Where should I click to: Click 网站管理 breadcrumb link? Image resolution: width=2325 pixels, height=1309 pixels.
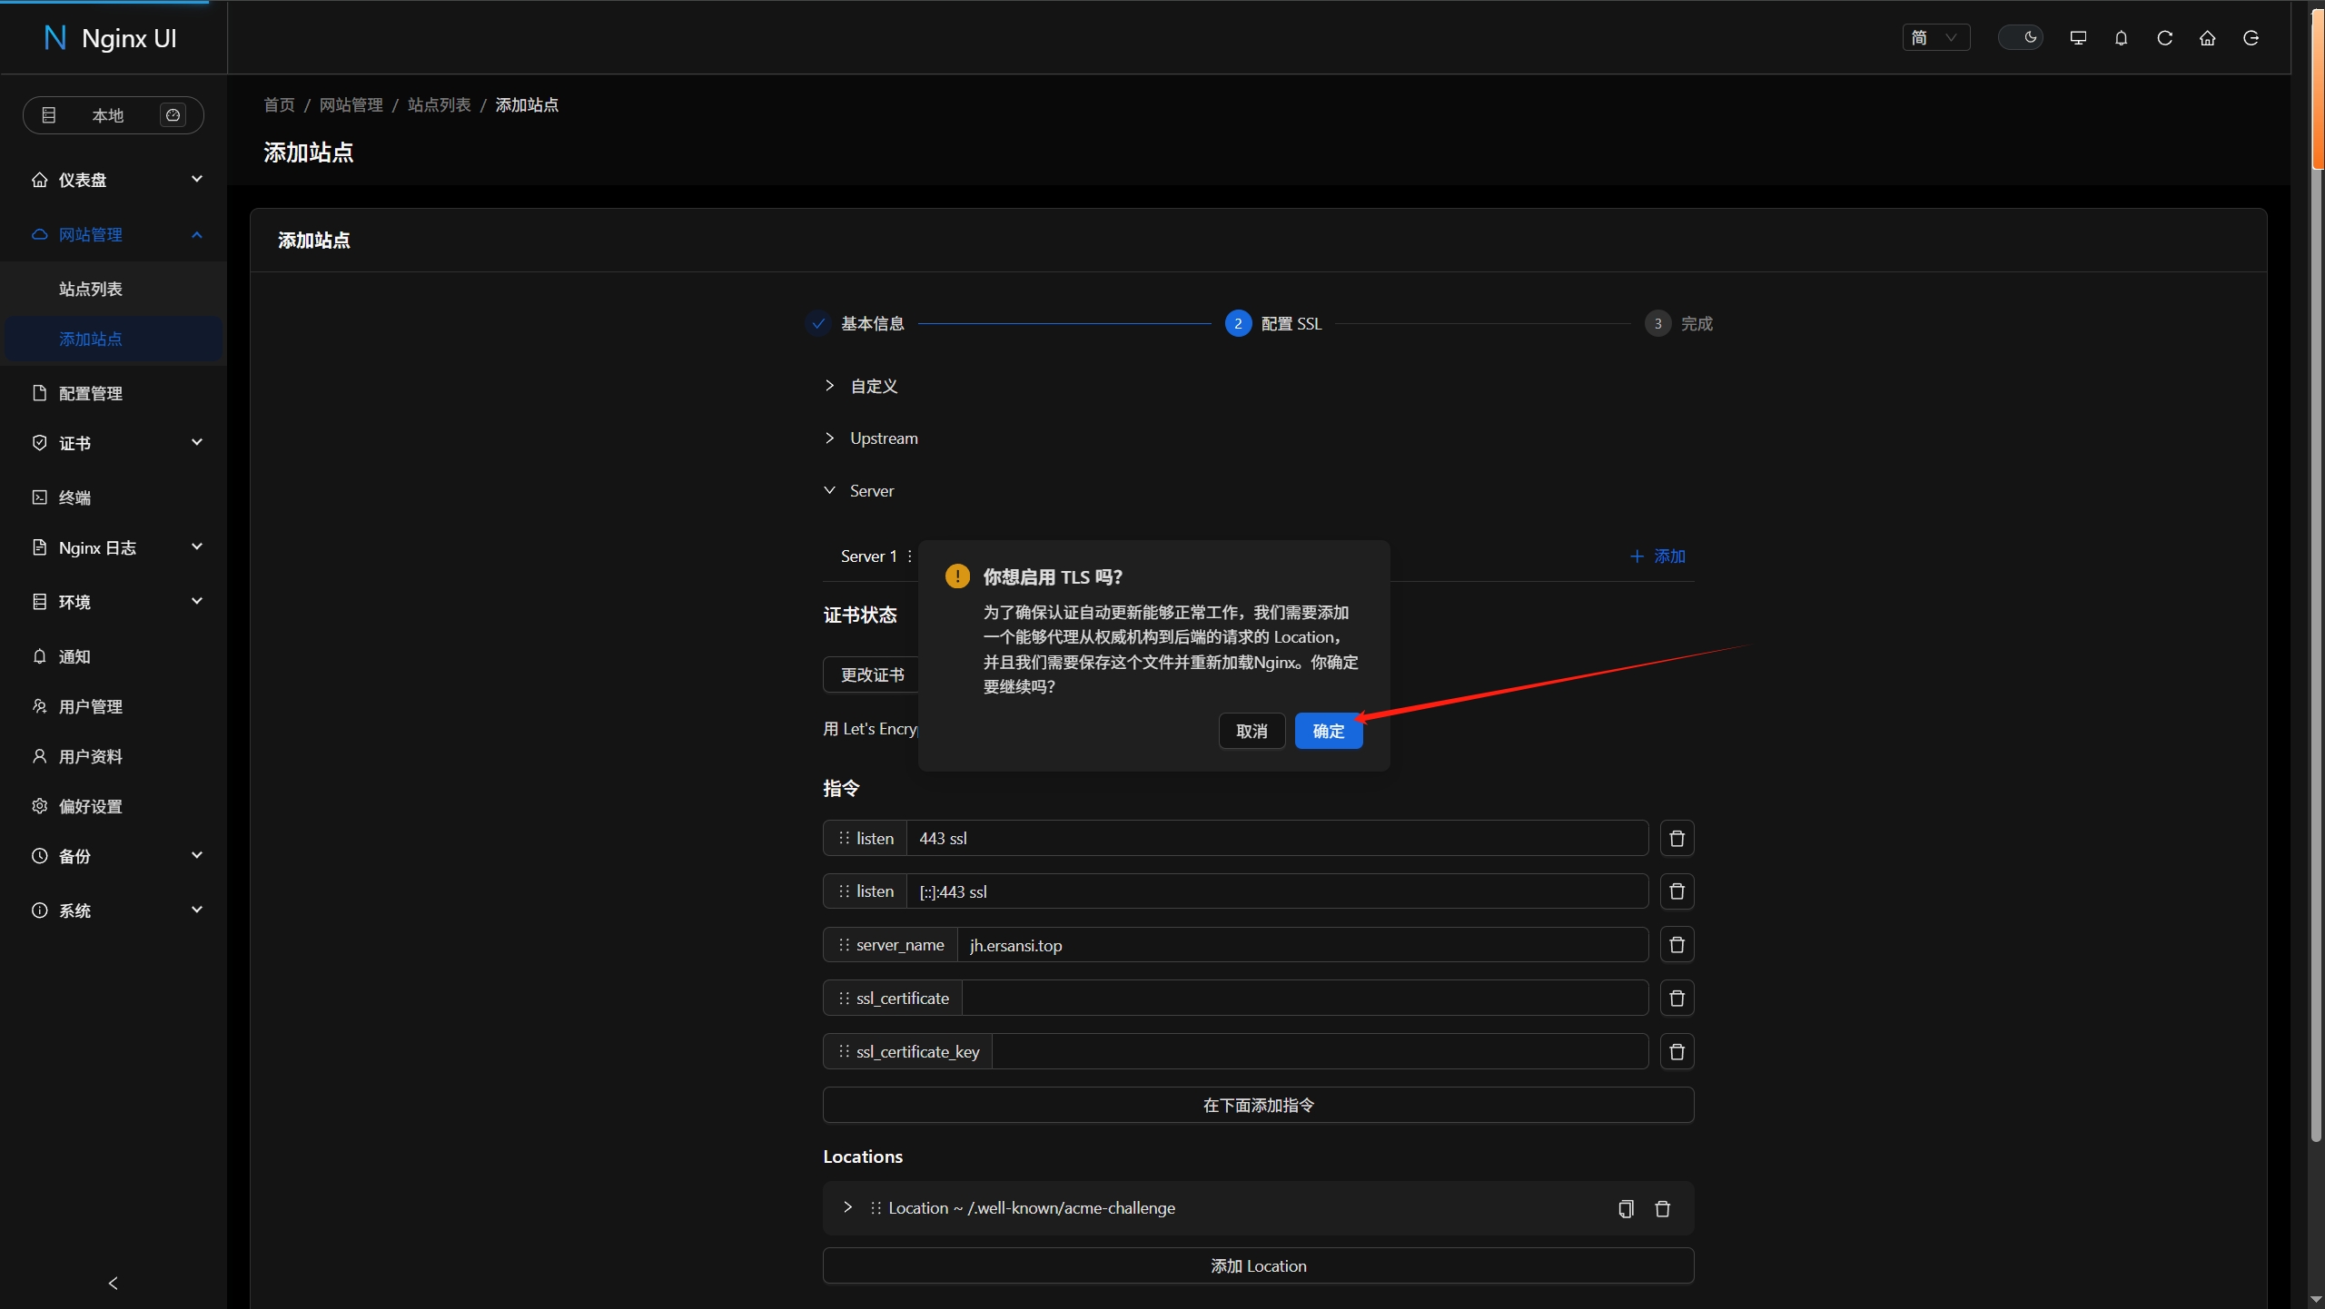[x=351, y=104]
